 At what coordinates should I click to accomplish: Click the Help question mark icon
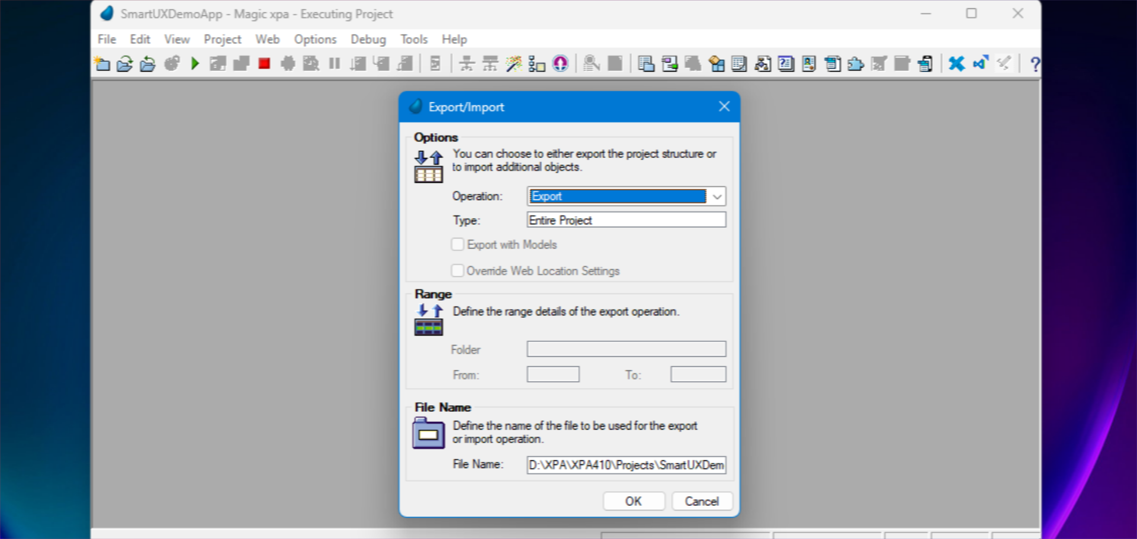point(1035,64)
